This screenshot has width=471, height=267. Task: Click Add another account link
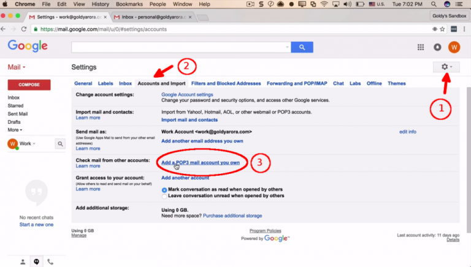[x=185, y=178]
